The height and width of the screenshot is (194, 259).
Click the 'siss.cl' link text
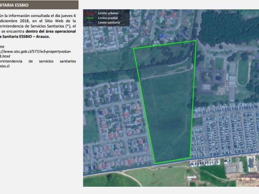(x=5, y=66)
